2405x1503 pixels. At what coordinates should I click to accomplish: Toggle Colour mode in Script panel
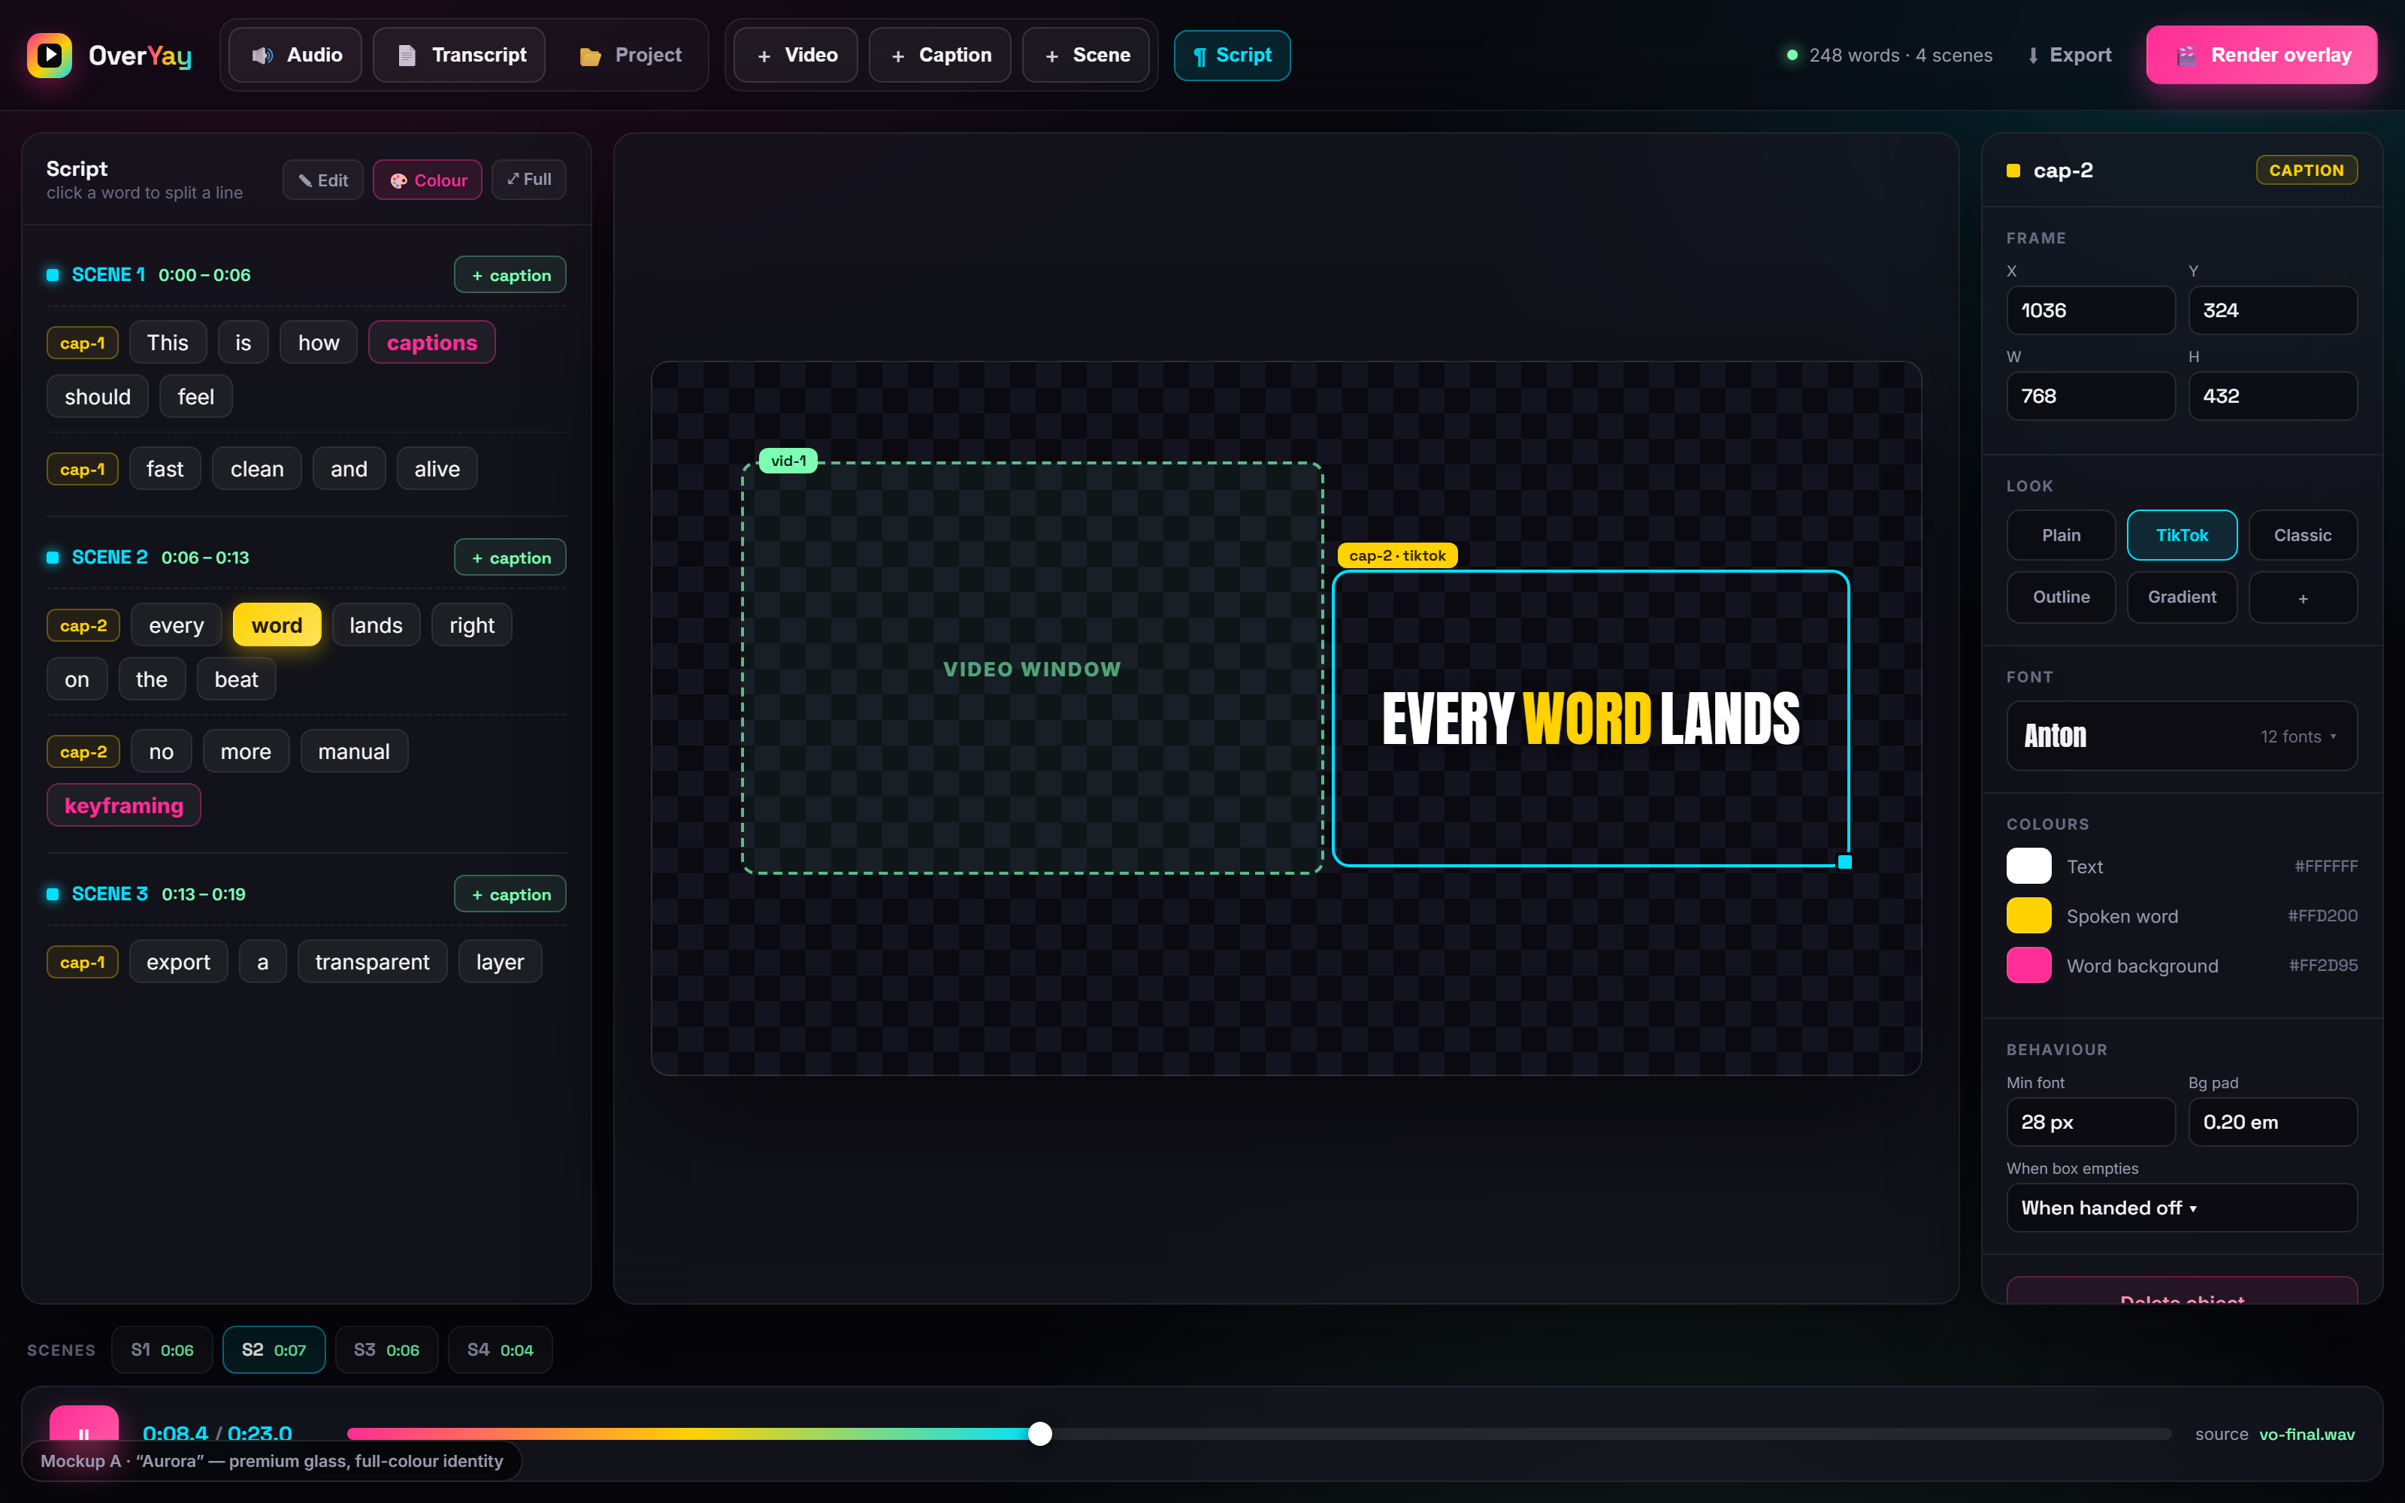pyautogui.click(x=428, y=180)
